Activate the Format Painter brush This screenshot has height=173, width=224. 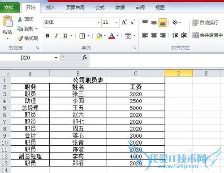(20, 38)
